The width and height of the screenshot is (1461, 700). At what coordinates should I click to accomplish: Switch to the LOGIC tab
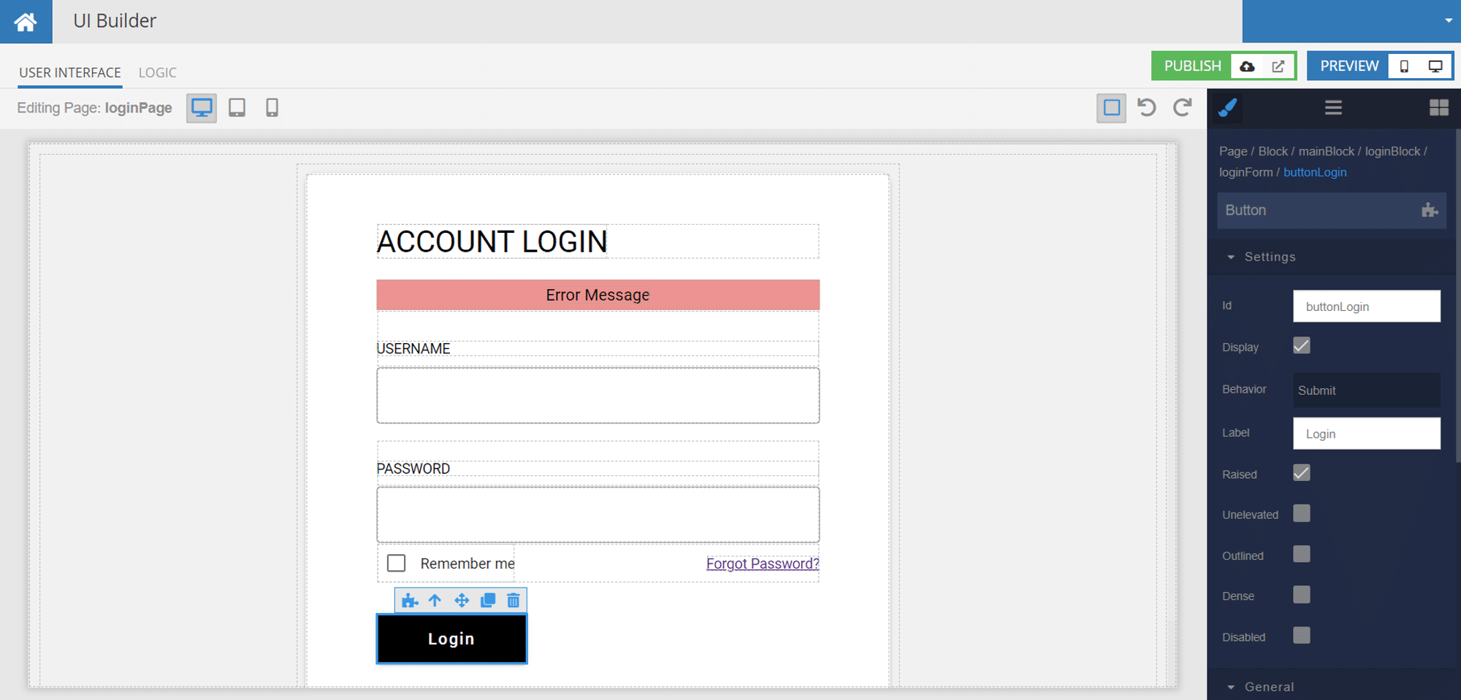[158, 73]
